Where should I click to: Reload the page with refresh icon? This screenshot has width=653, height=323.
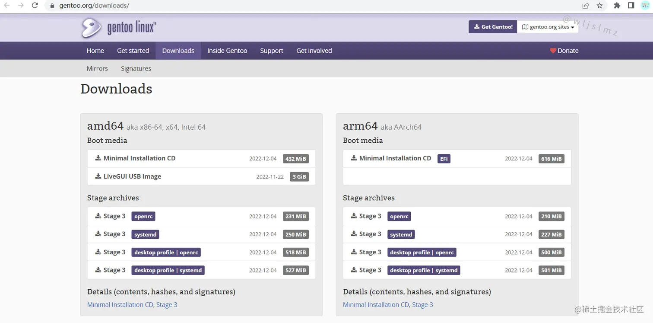(35, 6)
